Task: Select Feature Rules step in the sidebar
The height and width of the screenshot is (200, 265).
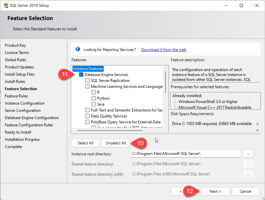Action: pyautogui.click(x=16, y=96)
